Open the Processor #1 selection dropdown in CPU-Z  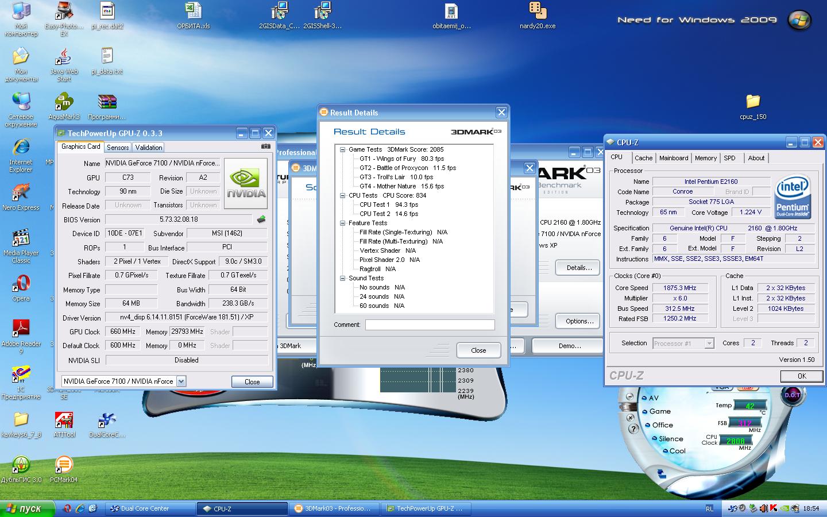point(709,344)
